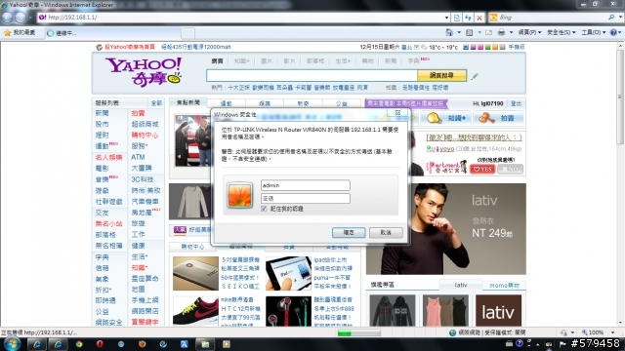Select the 連線中... browser tab

(x=112, y=33)
